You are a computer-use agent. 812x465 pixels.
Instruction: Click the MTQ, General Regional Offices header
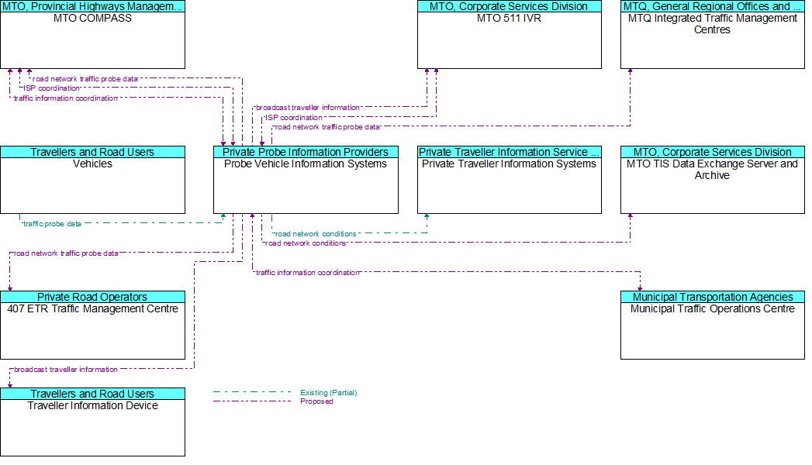(713, 7)
